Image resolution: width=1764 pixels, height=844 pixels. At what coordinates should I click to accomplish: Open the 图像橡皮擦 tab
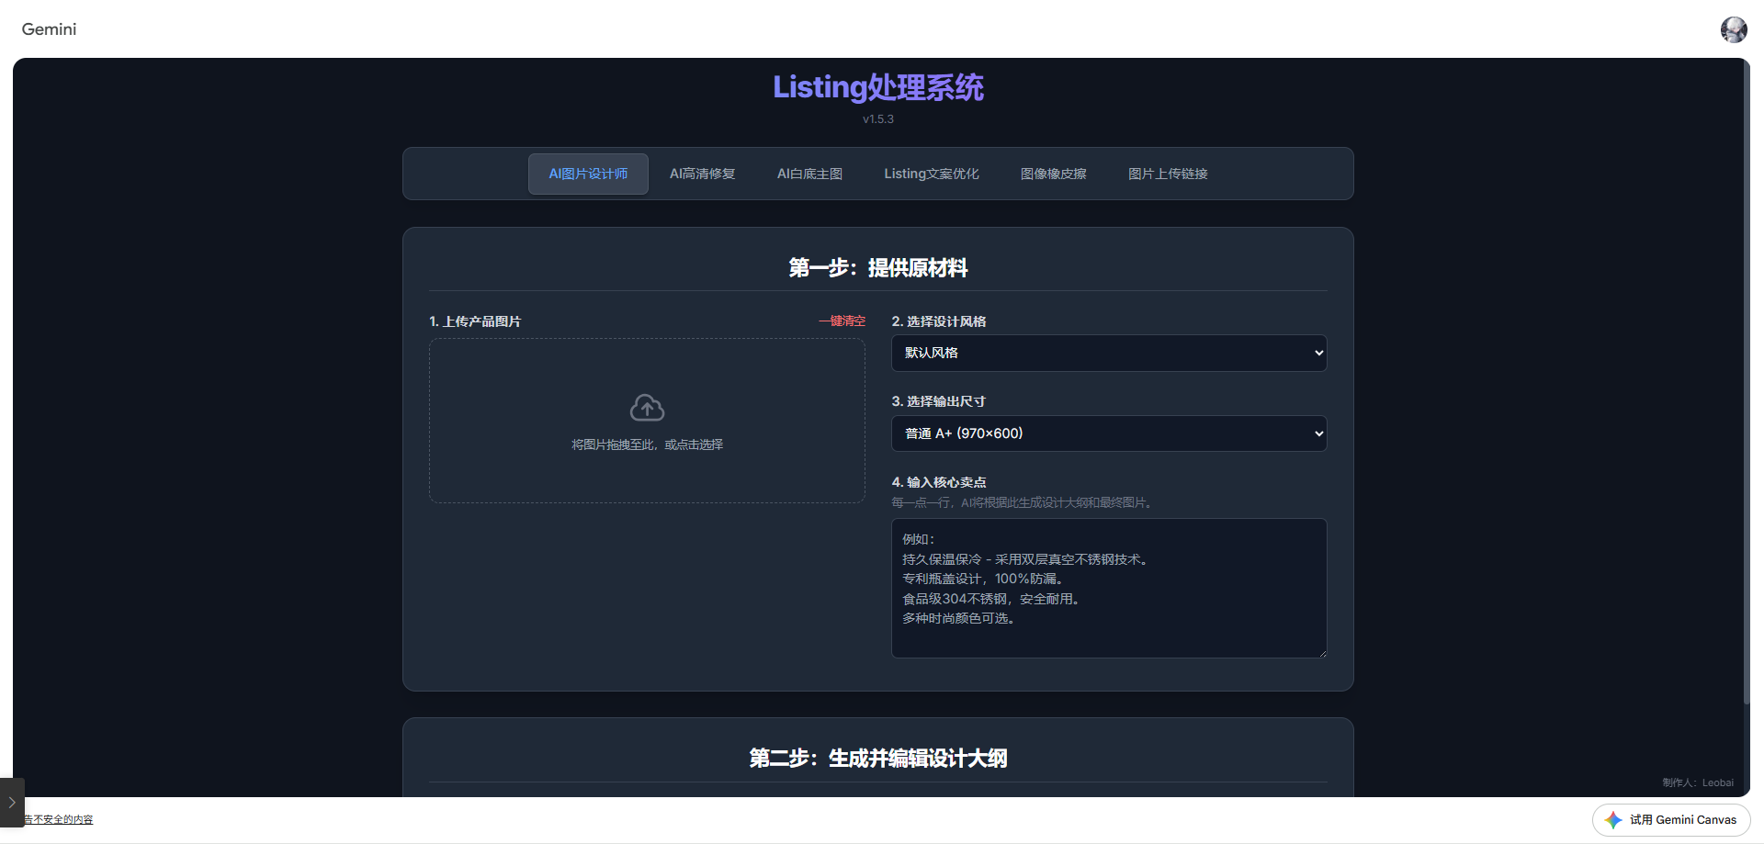[x=1053, y=174]
